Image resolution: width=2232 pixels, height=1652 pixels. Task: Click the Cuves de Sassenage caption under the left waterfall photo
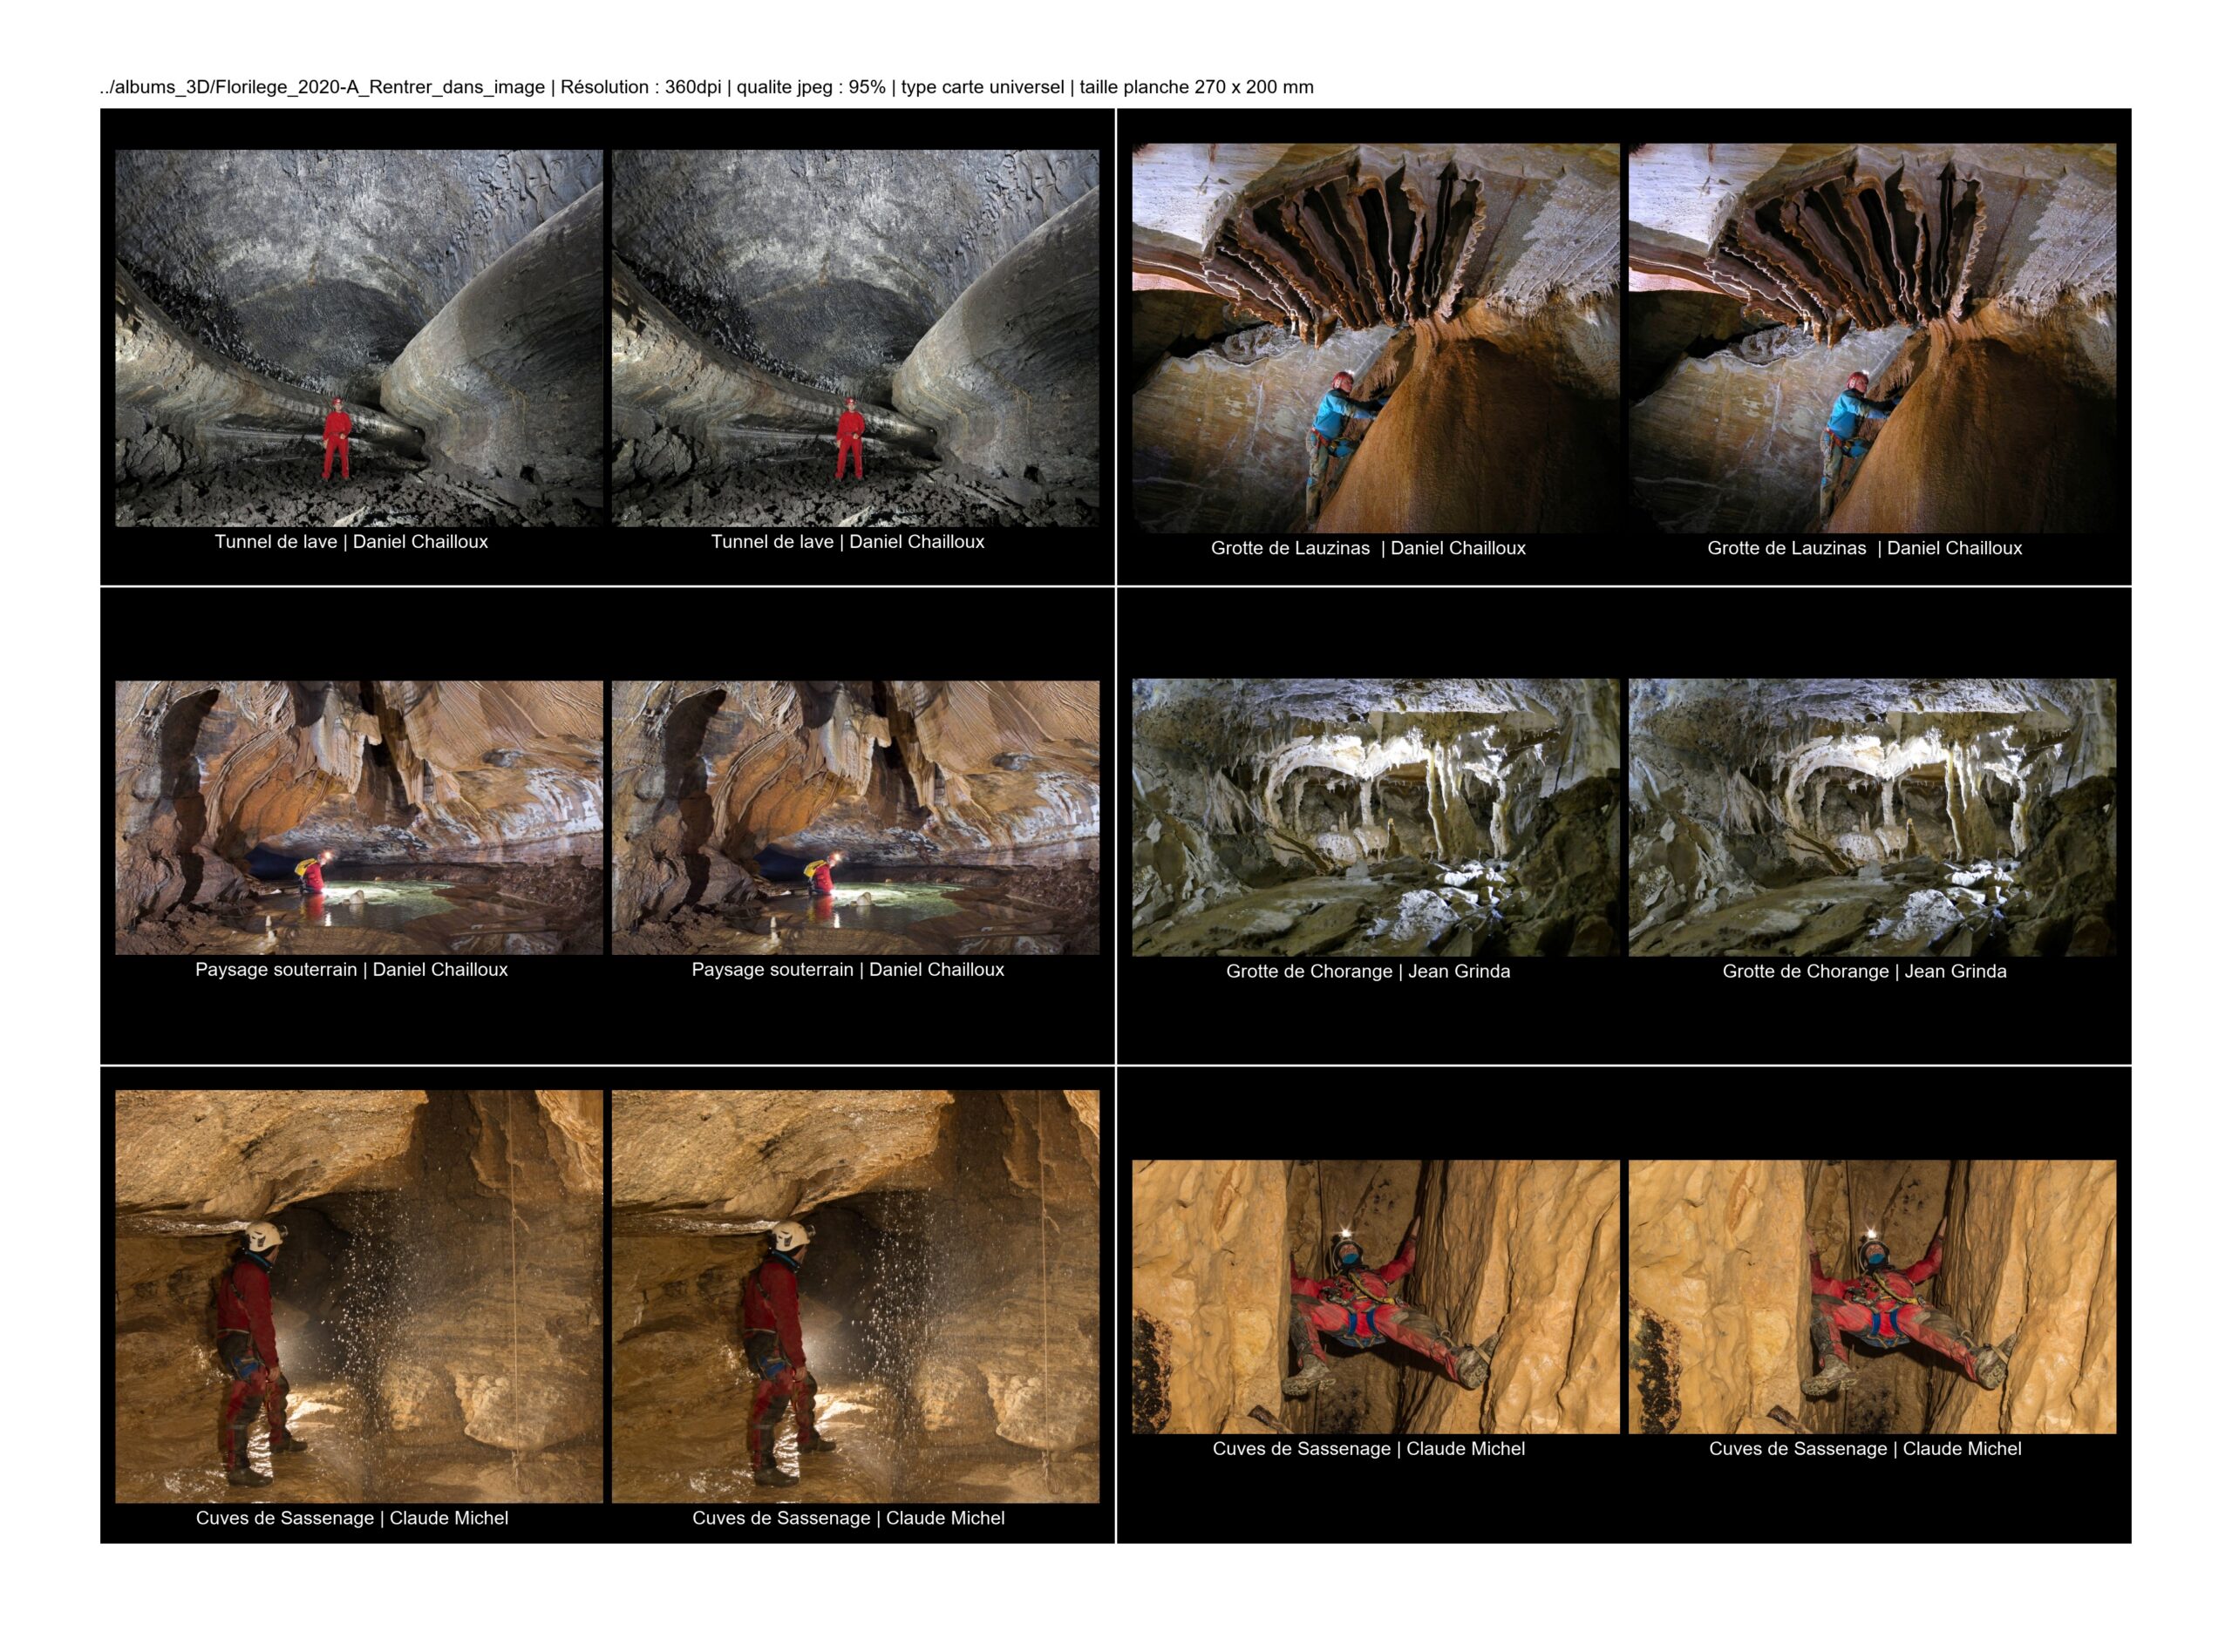[351, 1518]
